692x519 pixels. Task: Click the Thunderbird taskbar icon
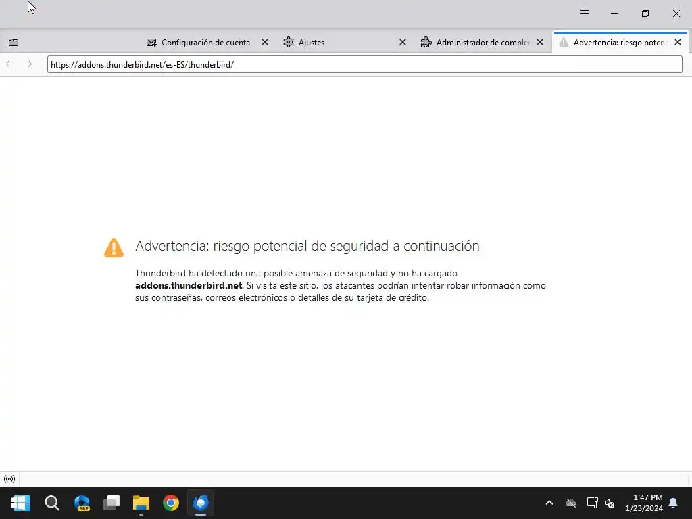click(200, 503)
